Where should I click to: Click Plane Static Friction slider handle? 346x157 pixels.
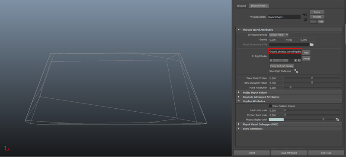point(312,78)
